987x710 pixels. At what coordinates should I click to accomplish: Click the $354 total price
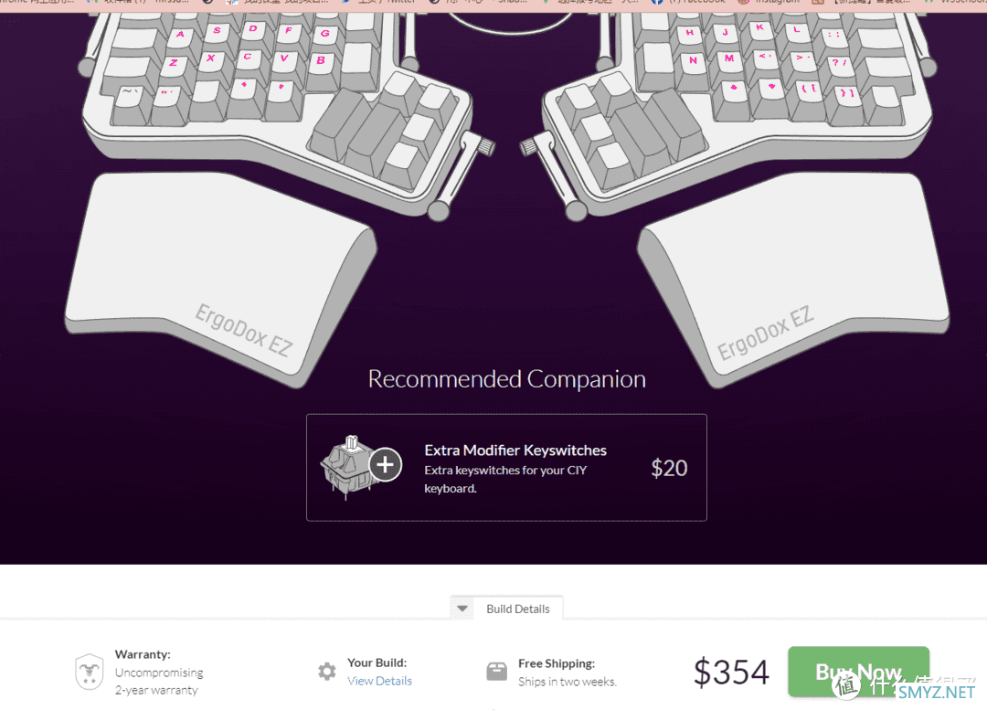tap(731, 673)
